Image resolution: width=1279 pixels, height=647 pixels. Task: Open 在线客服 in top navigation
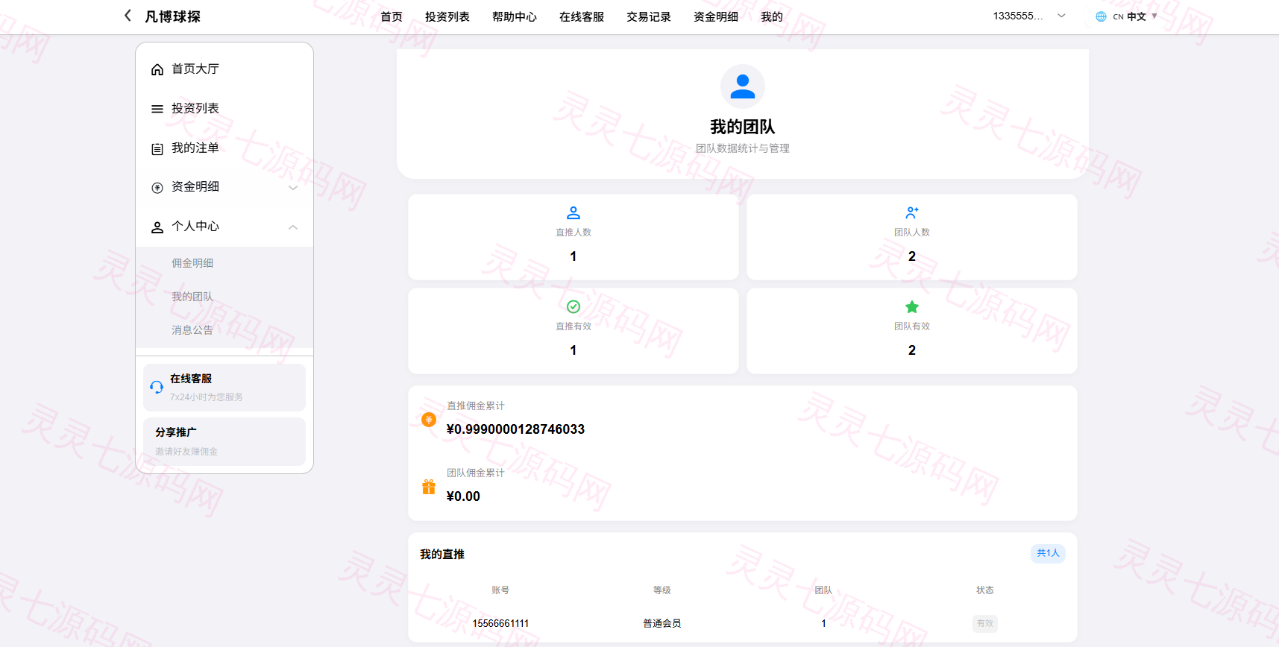(582, 16)
